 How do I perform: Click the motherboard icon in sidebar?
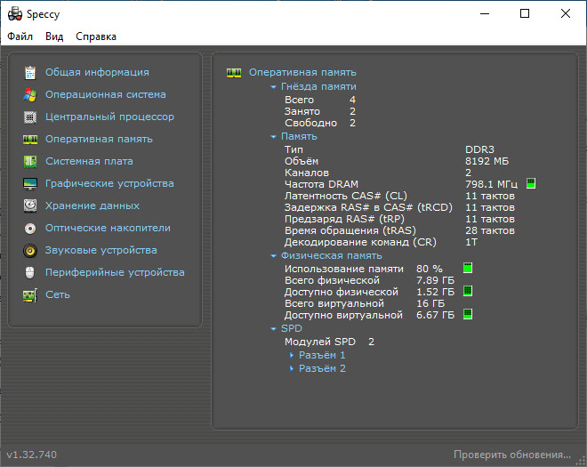30,161
